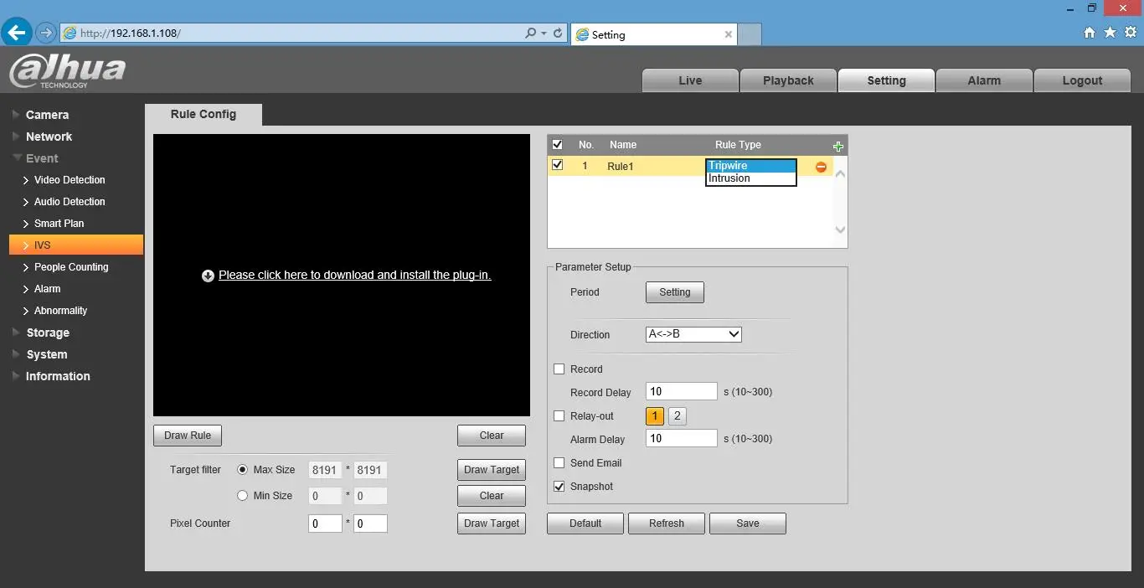Image resolution: width=1144 pixels, height=588 pixels.
Task: Open the browser favorites star icon
Action: click(x=1110, y=33)
